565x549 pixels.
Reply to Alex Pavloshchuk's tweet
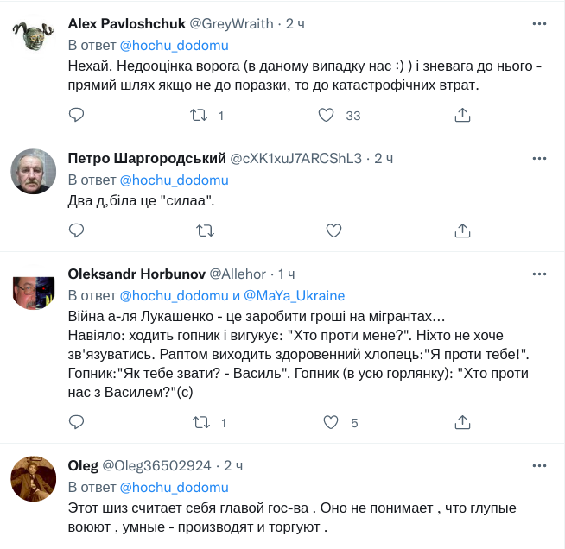pyautogui.click(x=76, y=115)
